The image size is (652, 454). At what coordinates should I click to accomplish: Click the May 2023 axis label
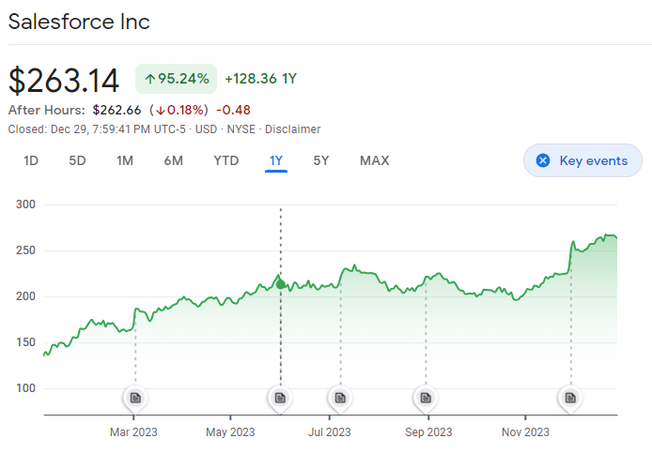pos(230,432)
